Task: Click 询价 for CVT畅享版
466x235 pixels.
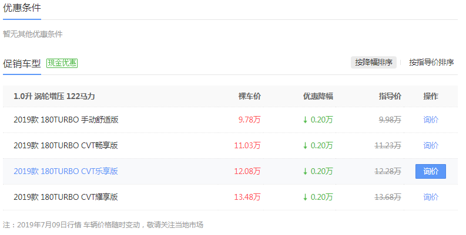Action: [x=431, y=145]
